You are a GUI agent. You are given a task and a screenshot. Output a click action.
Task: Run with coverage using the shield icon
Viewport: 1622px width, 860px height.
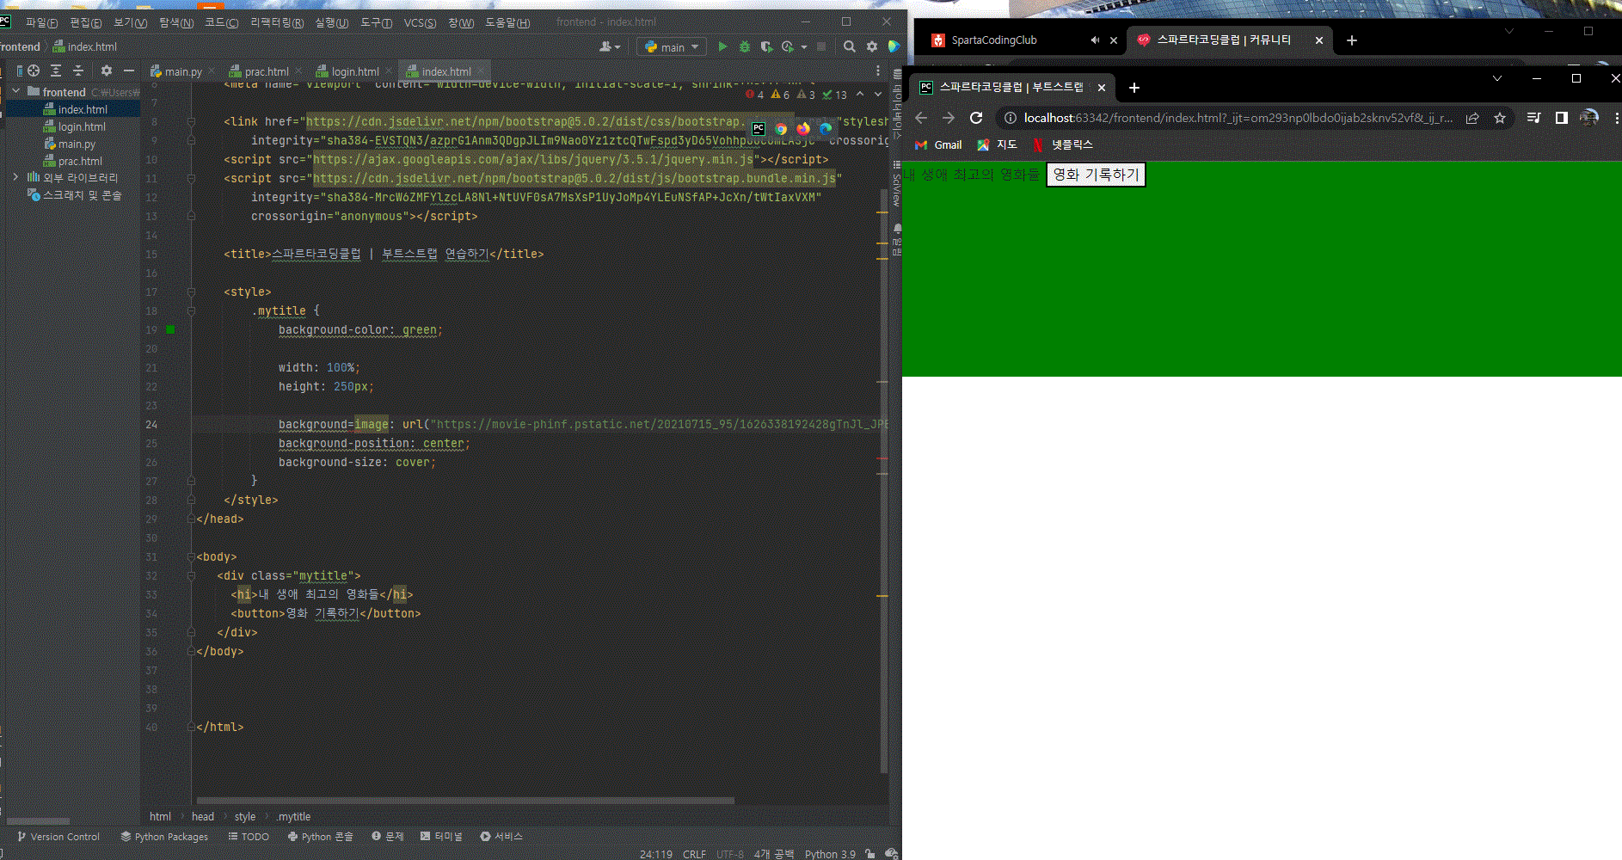[766, 46]
